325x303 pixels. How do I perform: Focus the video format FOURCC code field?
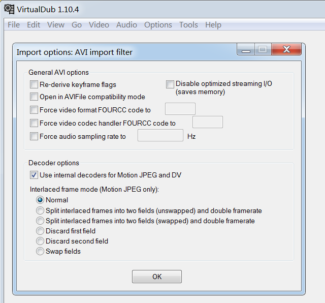pyautogui.click(x=180, y=109)
